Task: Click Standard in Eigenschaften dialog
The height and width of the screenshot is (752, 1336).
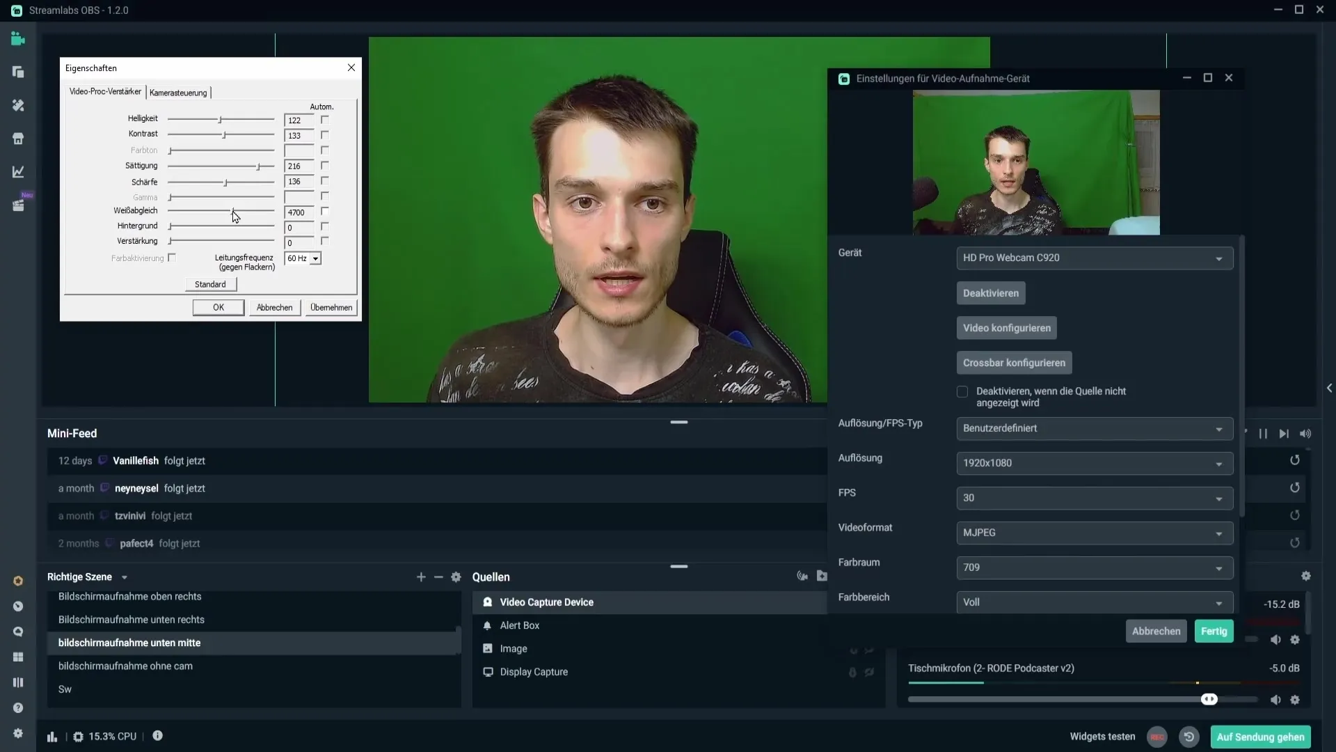Action: (210, 284)
